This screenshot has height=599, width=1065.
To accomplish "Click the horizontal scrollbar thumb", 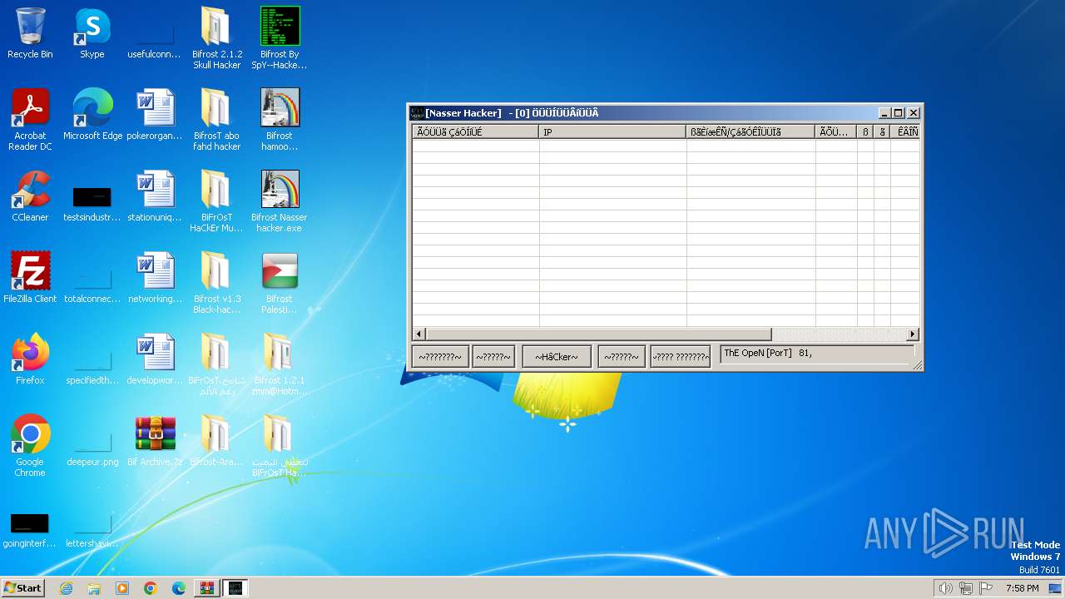I will 598,334.
